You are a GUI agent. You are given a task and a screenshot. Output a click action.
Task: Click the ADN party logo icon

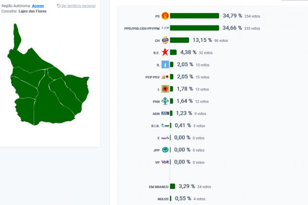click(x=165, y=114)
